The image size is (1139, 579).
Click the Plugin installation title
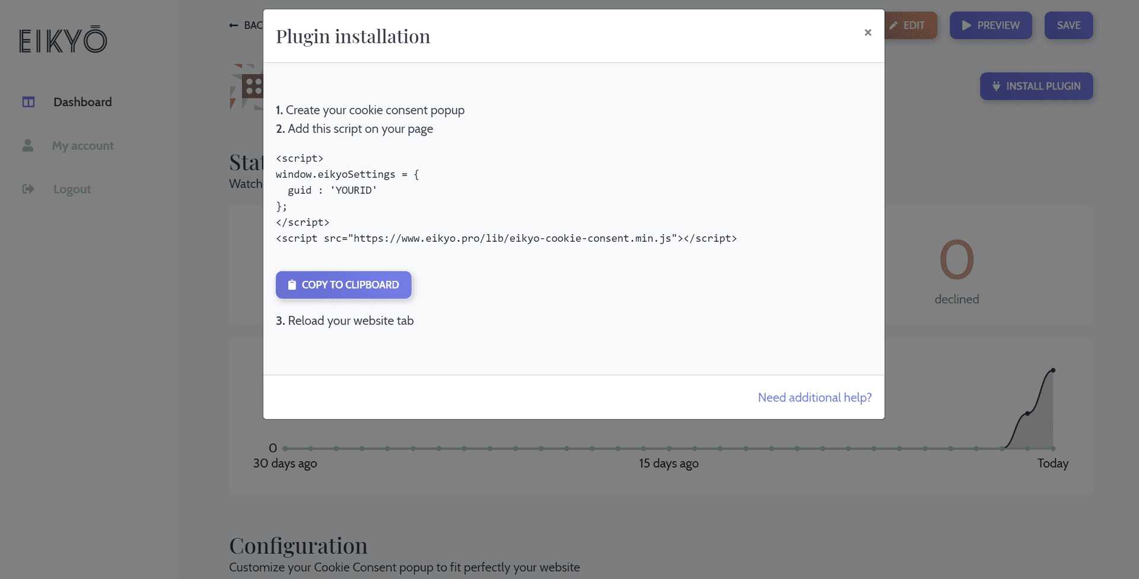[353, 36]
